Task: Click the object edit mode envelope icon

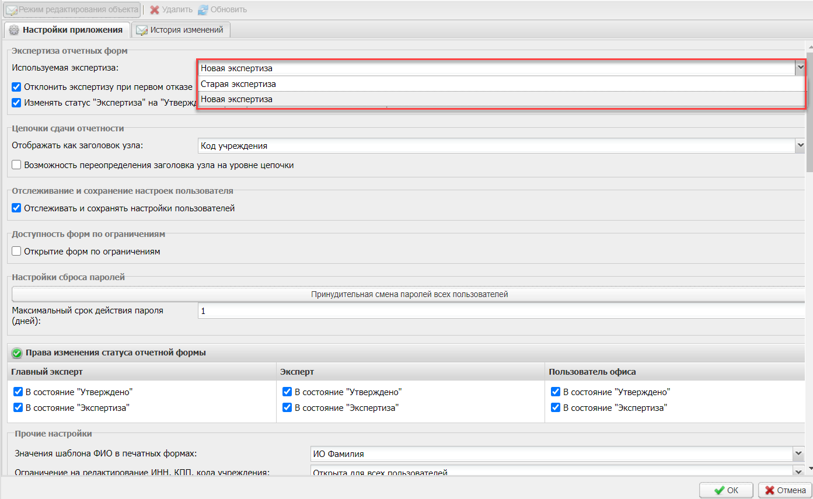Action: pyautogui.click(x=12, y=10)
